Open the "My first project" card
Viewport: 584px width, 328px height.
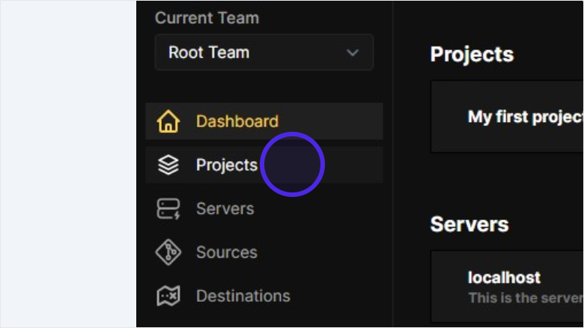[x=524, y=117]
